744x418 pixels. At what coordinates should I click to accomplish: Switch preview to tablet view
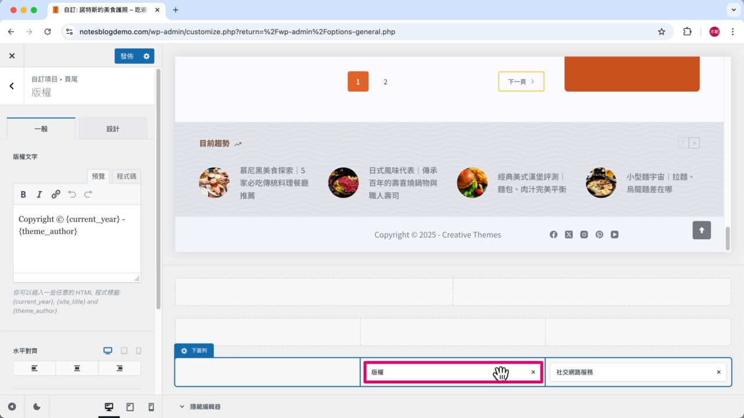pyautogui.click(x=130, y=406)
